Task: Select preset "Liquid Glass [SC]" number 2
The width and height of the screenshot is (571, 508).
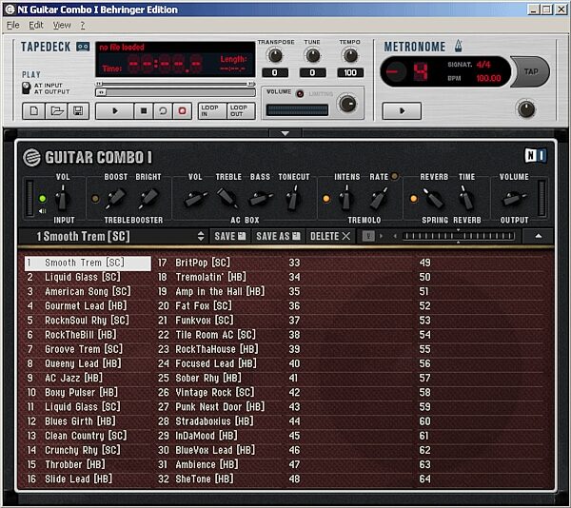Action: click(88, 277)
